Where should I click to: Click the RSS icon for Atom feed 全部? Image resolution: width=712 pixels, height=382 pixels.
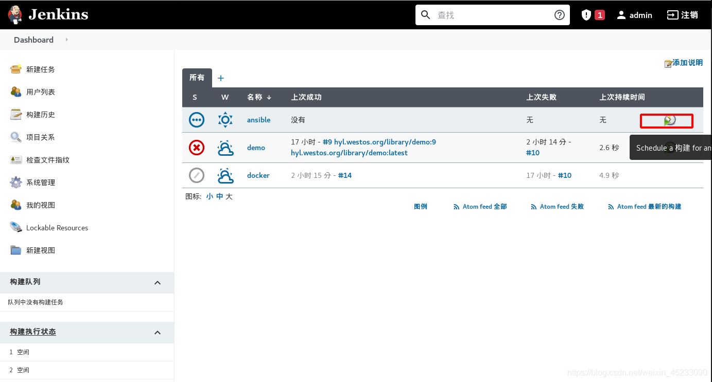[x=456, y=207]
